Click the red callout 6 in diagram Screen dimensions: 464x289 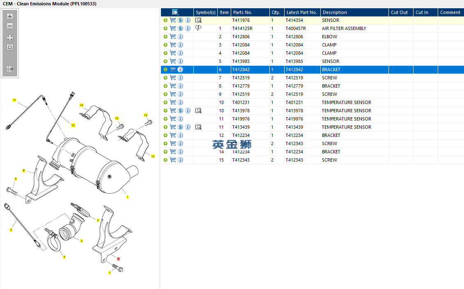(118, 259)
